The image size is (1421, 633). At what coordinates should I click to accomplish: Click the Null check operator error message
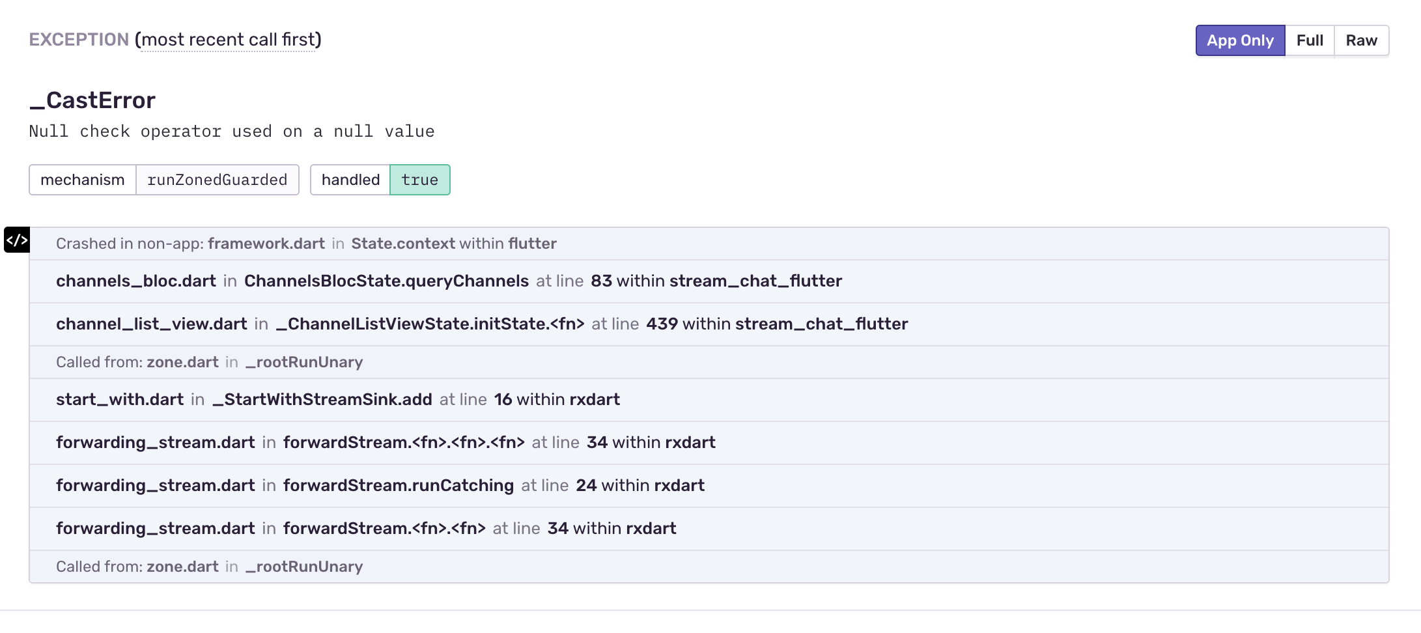[x=232, y=131]
